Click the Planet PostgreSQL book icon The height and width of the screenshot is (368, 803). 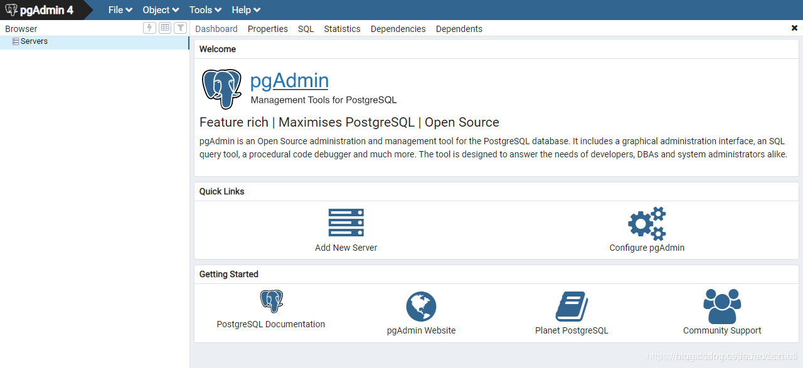point(572,307)
